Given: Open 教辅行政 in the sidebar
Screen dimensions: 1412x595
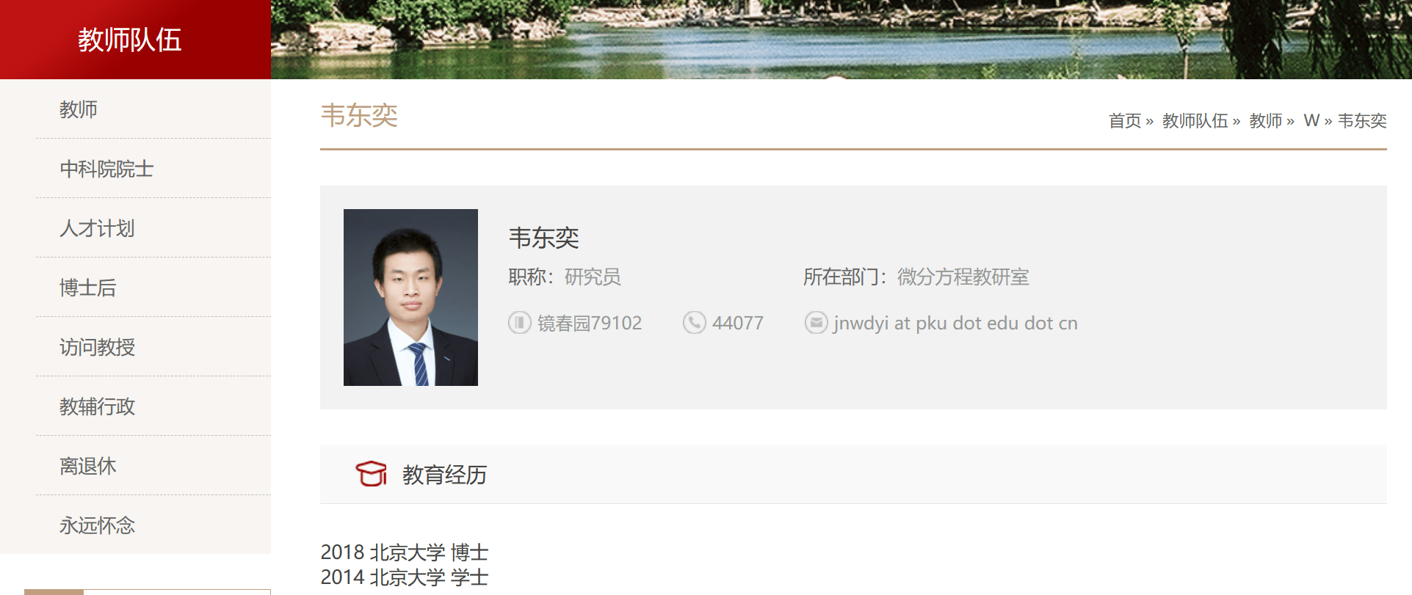Looking at the screenshot, I should click(153, 406).
